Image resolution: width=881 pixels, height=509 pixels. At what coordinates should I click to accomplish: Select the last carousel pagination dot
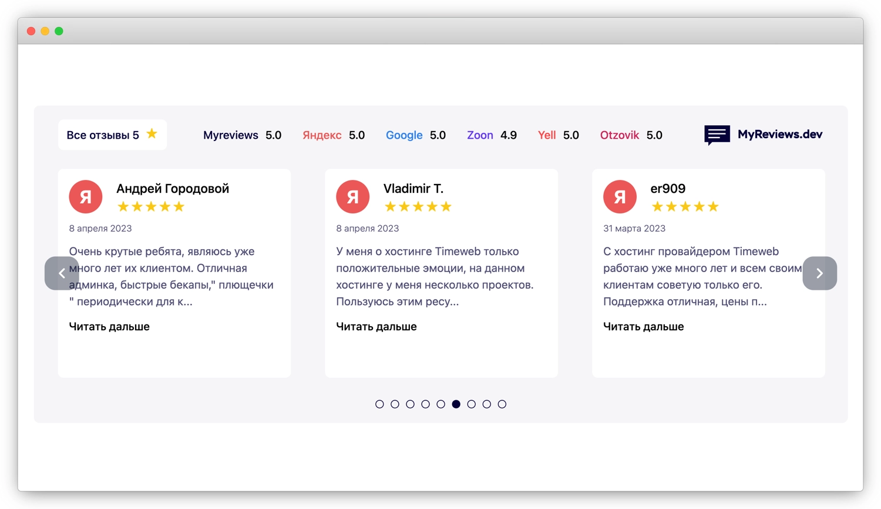click(502, 404)
